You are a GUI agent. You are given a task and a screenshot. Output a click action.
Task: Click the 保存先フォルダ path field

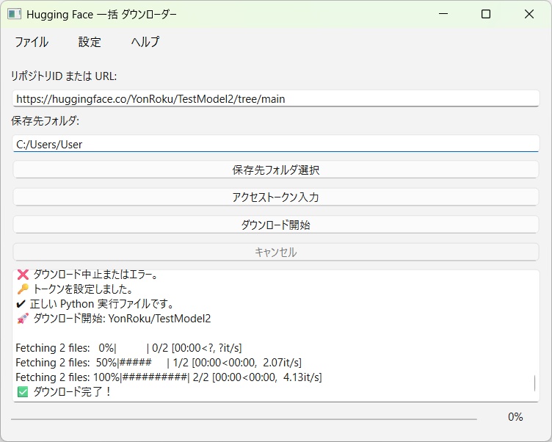click(x=276, y=144)
